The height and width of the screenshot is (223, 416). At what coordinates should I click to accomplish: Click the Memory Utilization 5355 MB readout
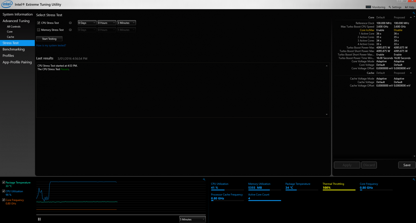[255, 188]
